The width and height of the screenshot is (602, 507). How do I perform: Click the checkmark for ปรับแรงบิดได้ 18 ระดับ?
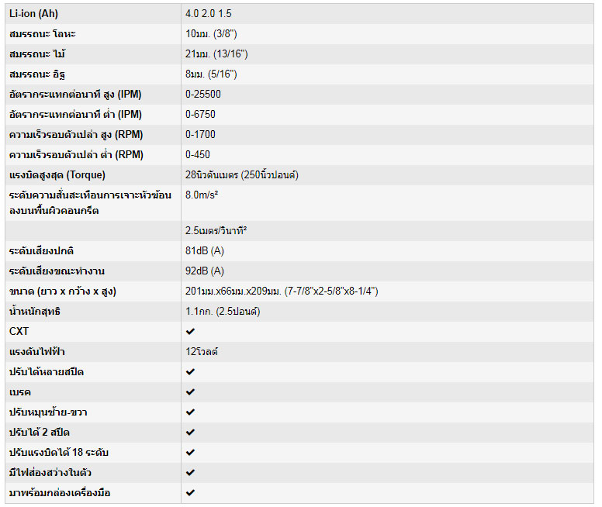[x=190, y=453]
